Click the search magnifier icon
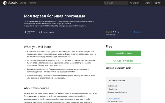 coord(105,3)
